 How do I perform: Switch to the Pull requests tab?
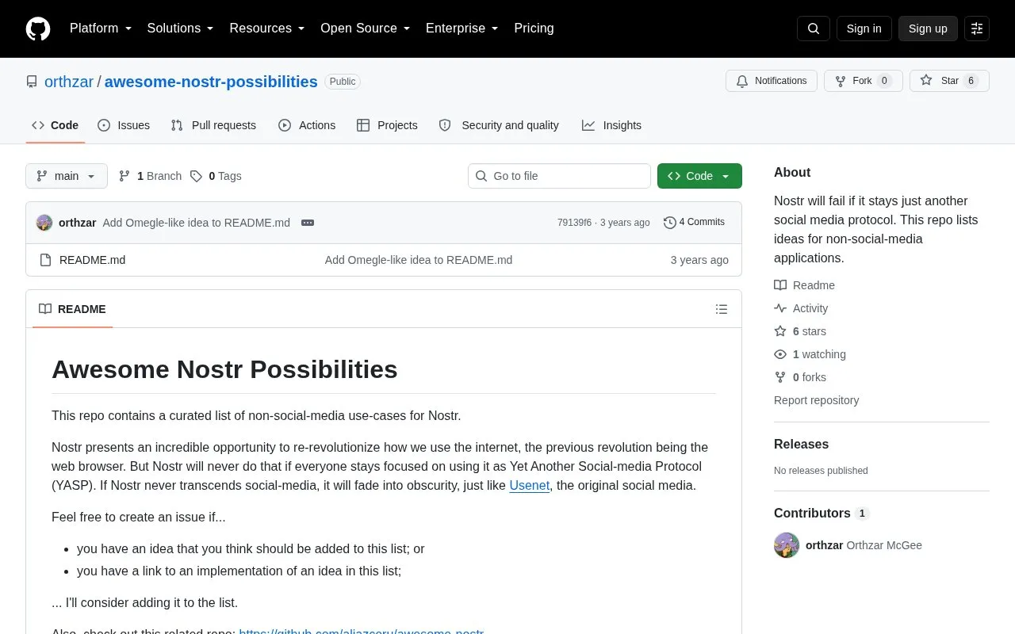coord(213,125)
